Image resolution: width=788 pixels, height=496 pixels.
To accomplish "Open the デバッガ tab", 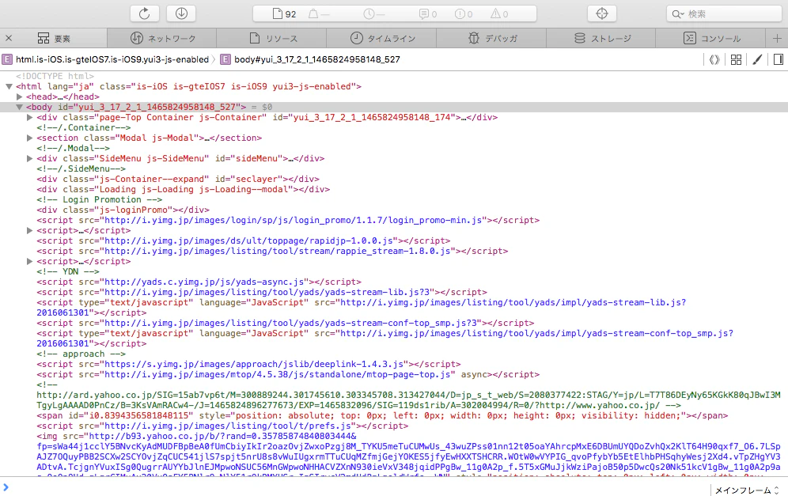I will point(491,38).
